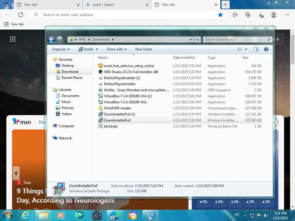Expand the view options dropdown arrow
This screenshot has width=295, height=221.
pyautogui.click(x=246, y=49)
